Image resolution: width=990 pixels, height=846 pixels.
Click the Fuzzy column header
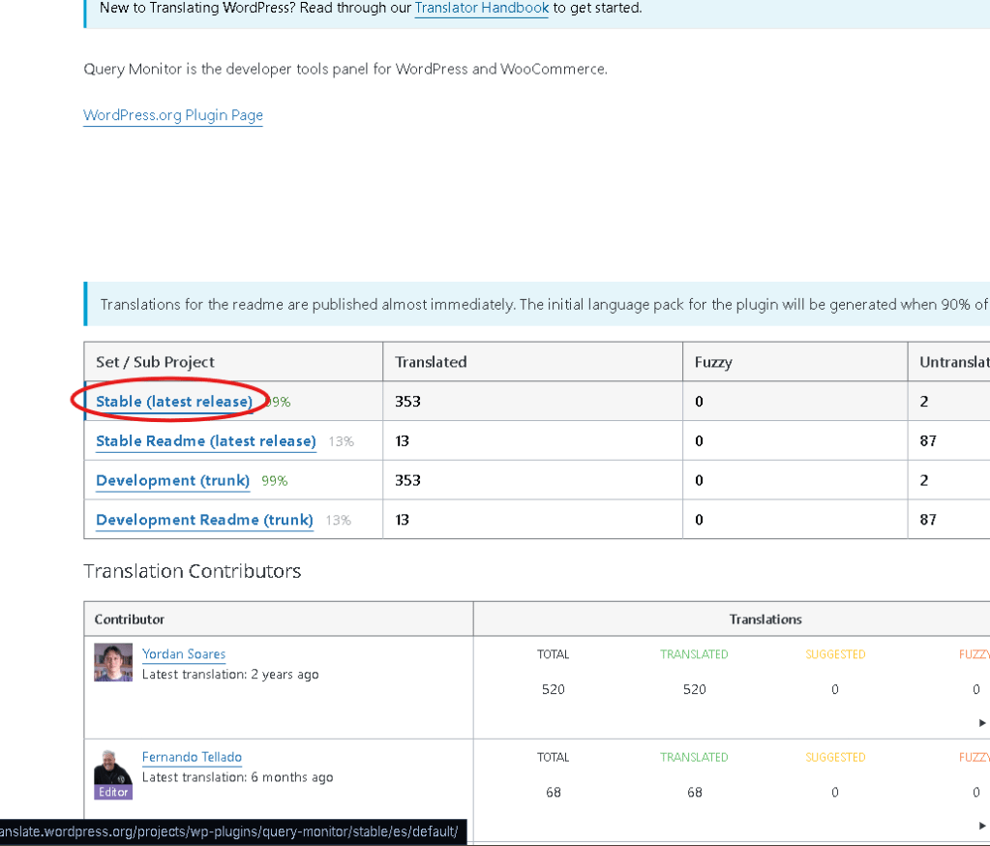pos(713,362)
